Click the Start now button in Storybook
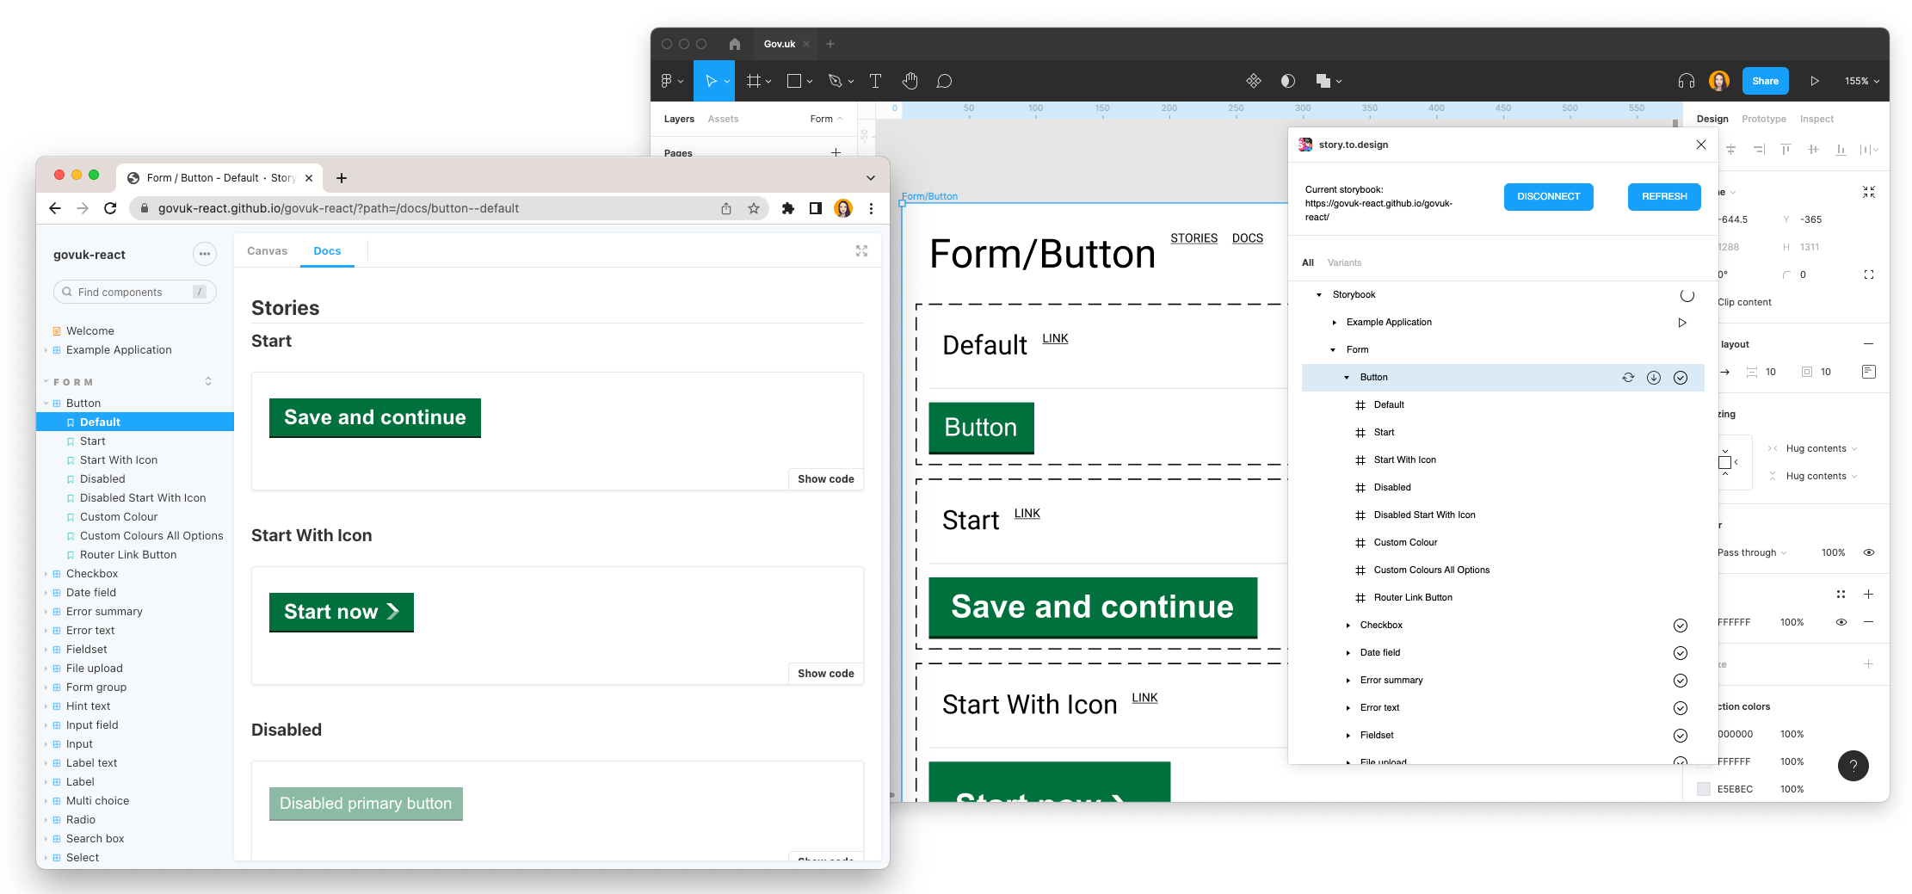 point(341,612)
